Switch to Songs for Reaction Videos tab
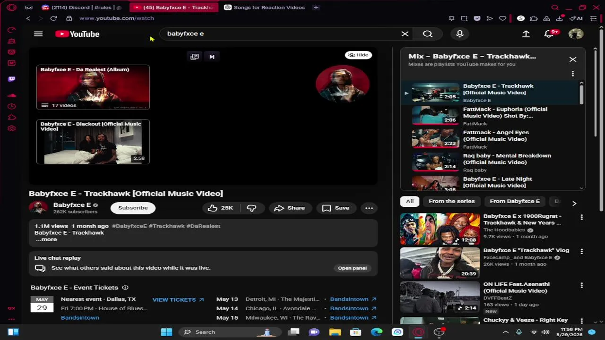605x340 pixels. (265, 8)
